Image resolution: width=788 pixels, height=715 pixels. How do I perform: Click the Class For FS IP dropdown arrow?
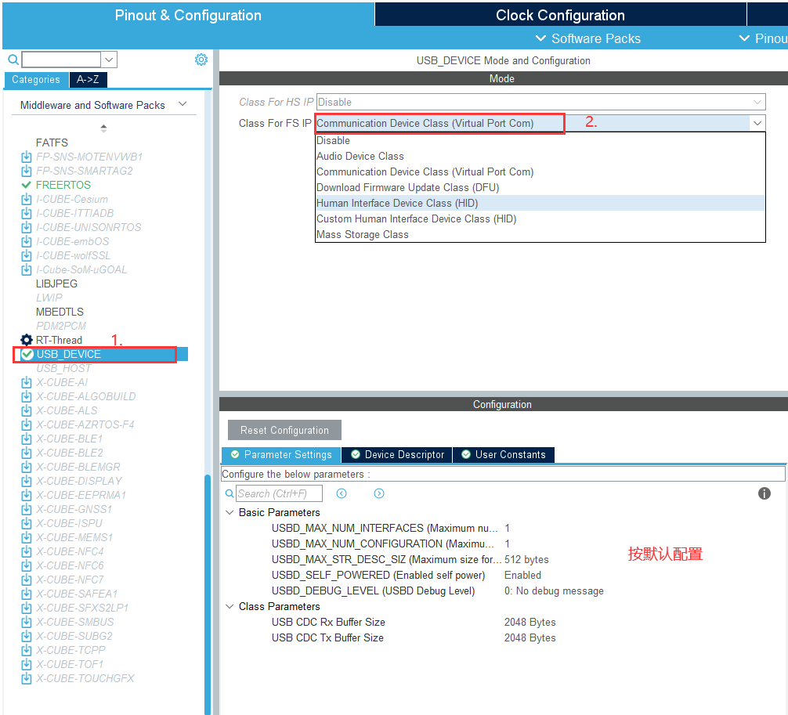pos(757,123)
